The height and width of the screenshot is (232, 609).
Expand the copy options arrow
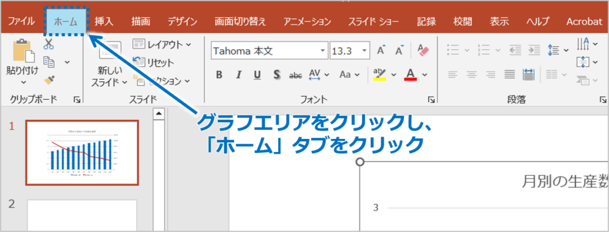click(x=67, y=62)
